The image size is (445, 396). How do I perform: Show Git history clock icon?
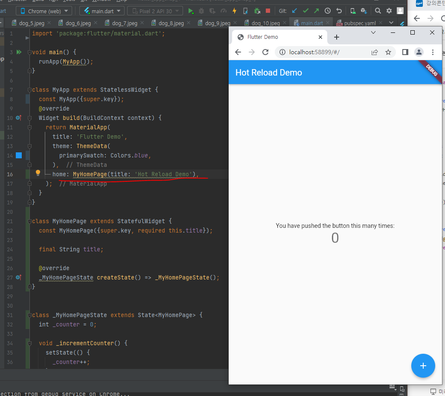(x=328, y=11)
